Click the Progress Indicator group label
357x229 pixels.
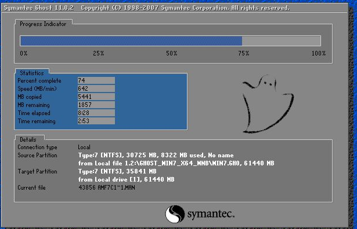pos(43,24)
